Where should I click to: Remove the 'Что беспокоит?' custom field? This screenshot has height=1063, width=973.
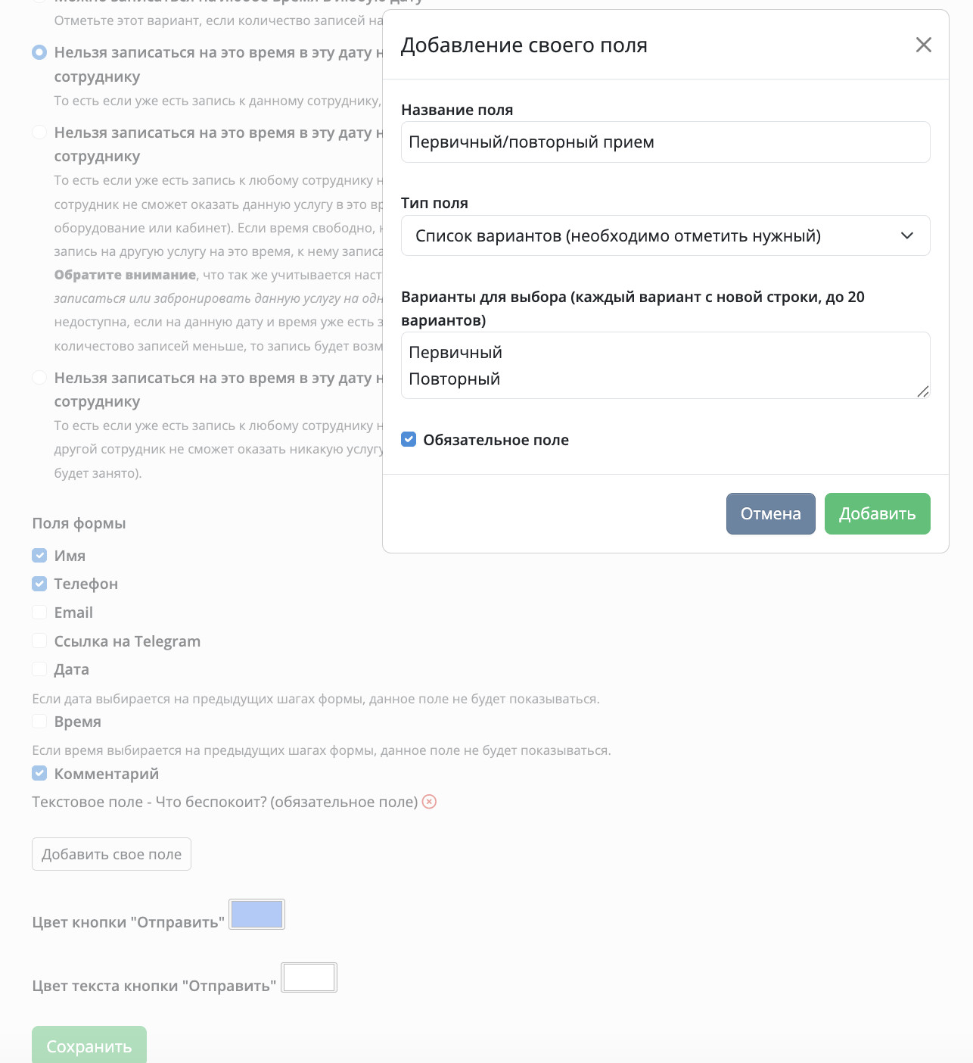pyautogui.click(x=429, y=802)
